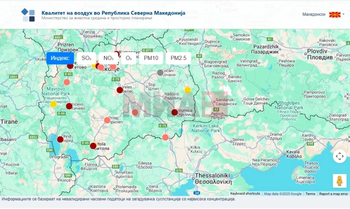Select the dark red marker at Kičevo

tap(69, 106)
